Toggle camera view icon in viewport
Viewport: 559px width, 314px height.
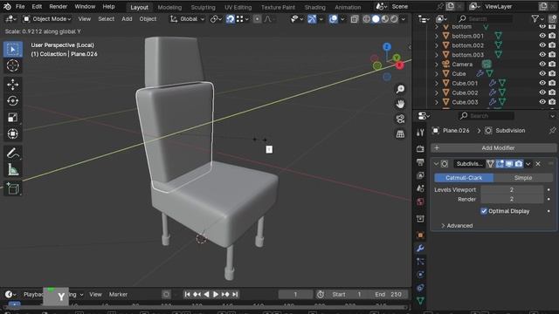pyautogui.click(x=400, y=119)
